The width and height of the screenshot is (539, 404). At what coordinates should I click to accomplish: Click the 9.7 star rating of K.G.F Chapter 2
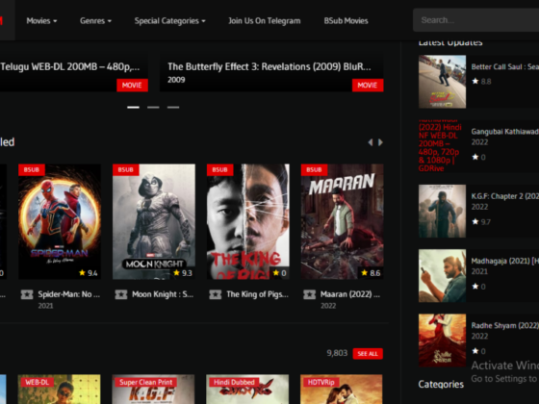pos(481,222)
